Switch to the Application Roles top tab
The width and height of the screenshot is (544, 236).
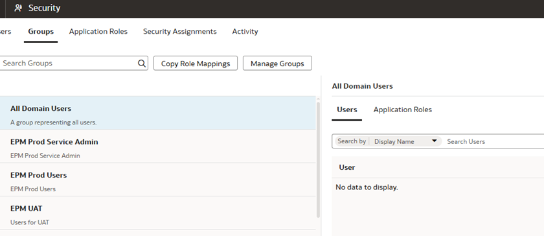coord(98,31)
